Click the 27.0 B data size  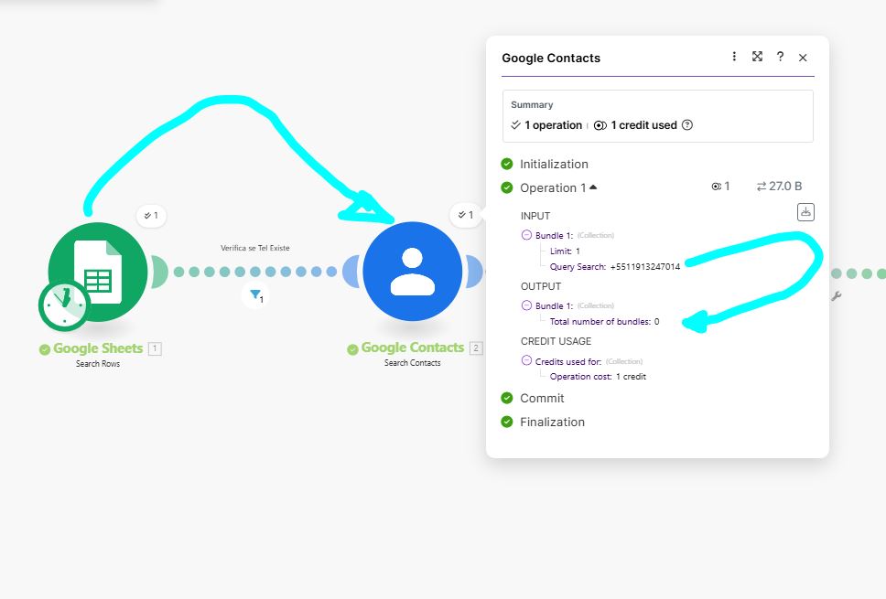[779, 186]
